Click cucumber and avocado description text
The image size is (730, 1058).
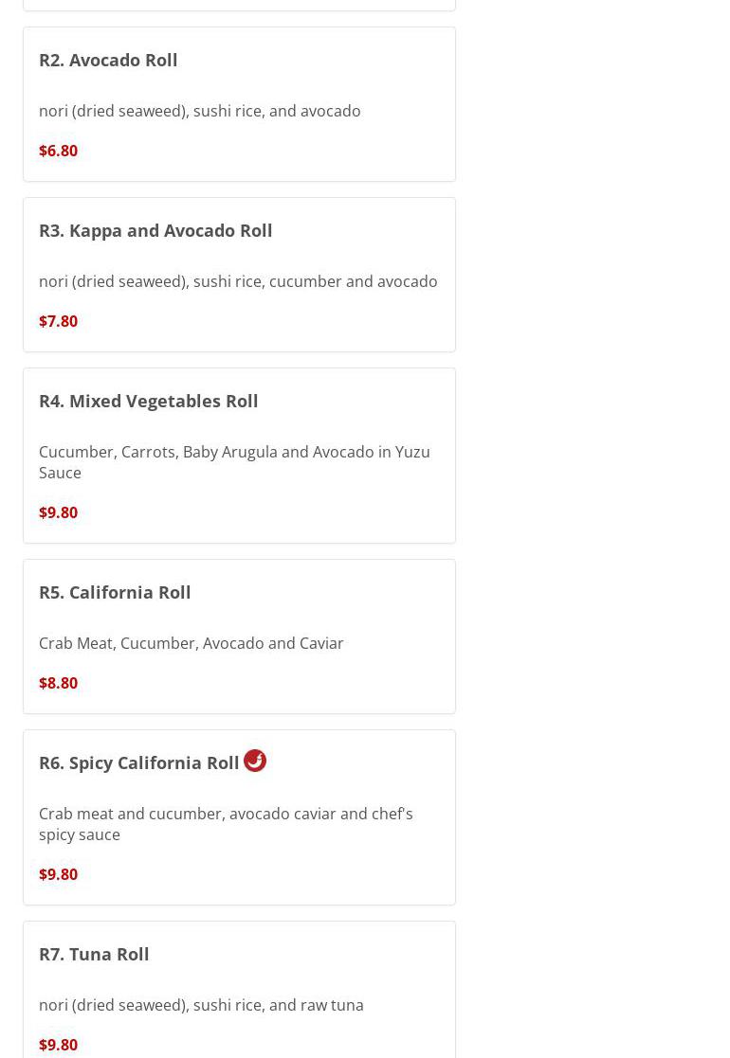click(x=238, y=281)
